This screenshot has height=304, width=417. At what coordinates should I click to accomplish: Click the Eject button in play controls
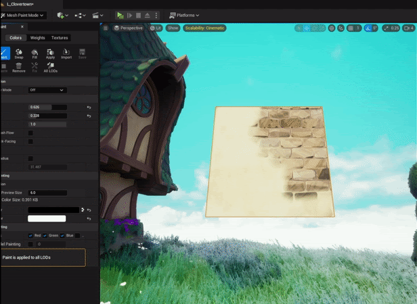(148, 16)
